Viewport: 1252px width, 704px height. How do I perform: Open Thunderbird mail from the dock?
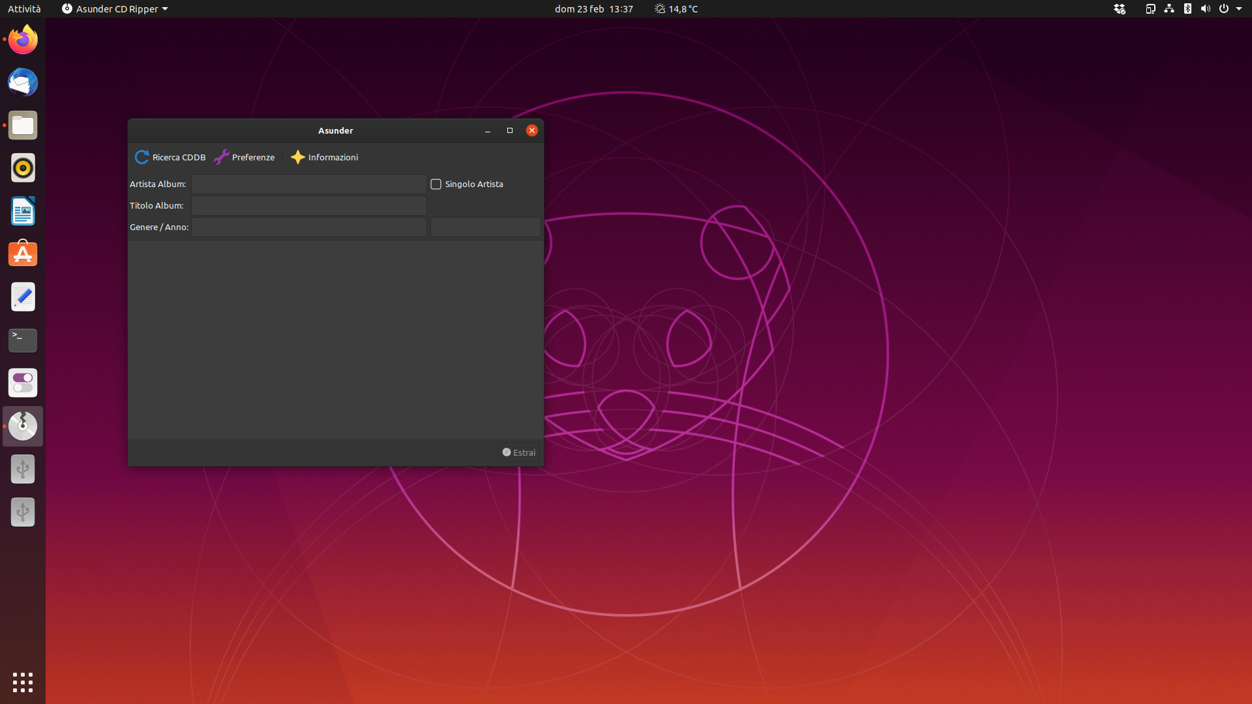(x=23, y=83)
